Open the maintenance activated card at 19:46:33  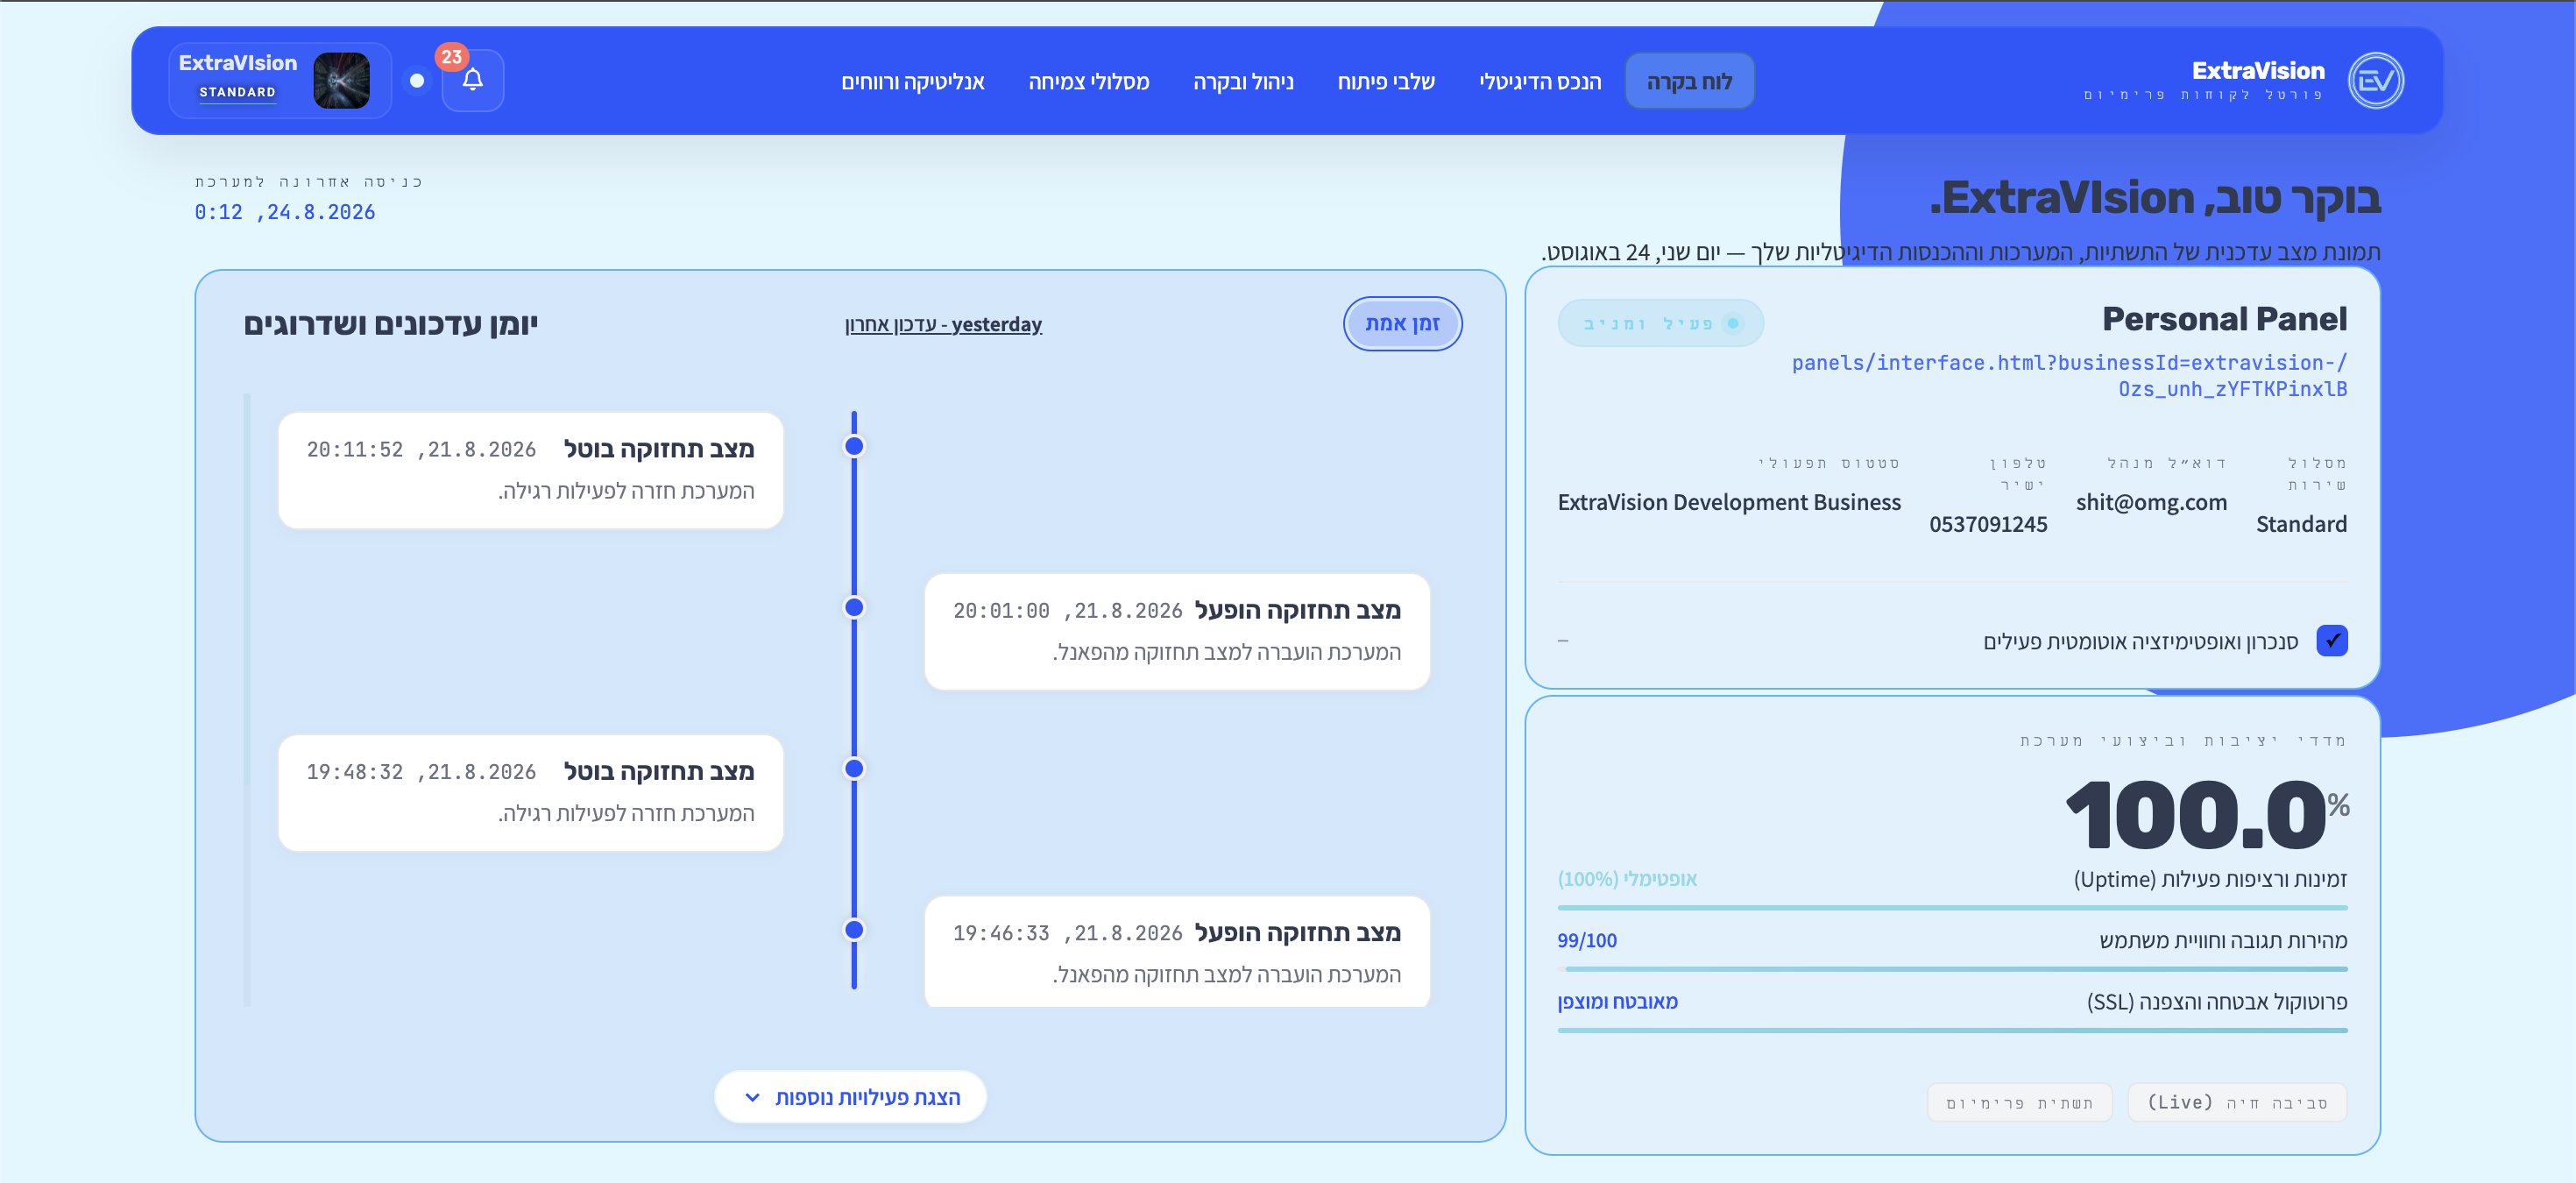(1177, 952)
